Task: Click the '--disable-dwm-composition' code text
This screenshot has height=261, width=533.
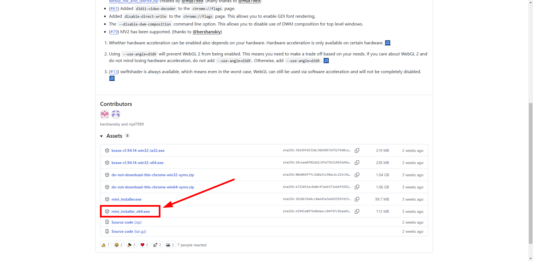Action: pyautogui.click(x=145, y=24)
